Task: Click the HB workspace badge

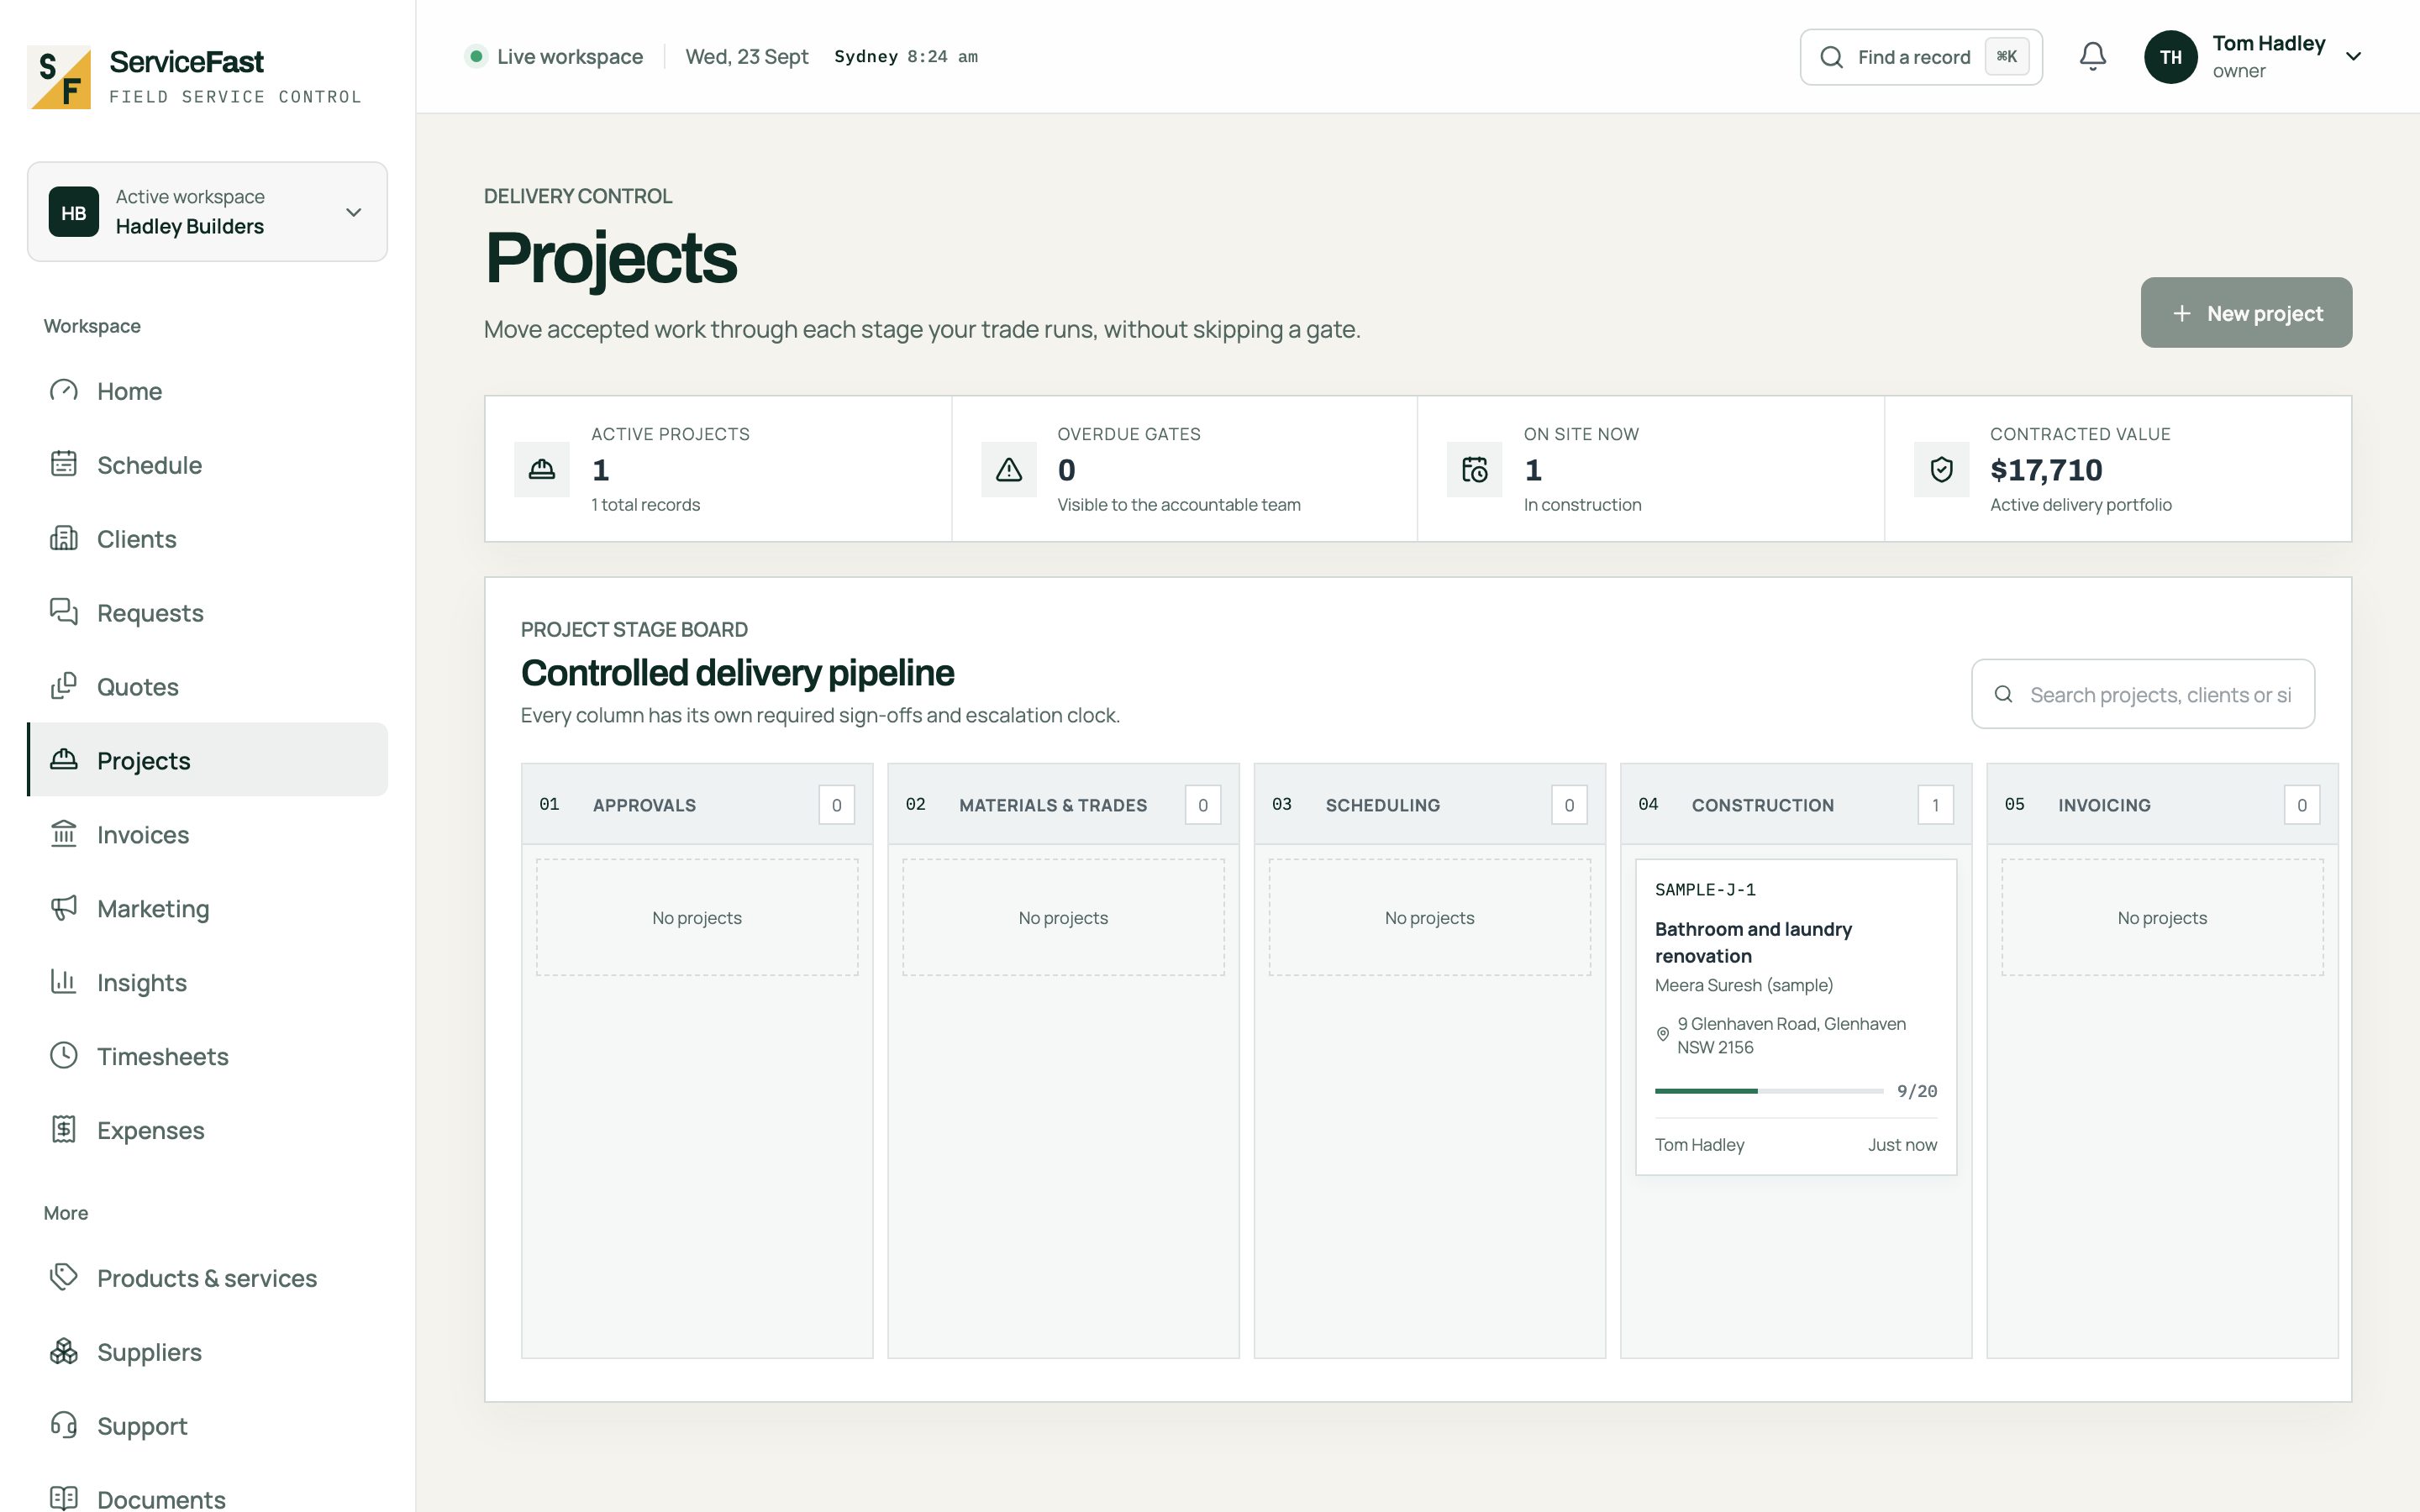Action: coord(74,212)
